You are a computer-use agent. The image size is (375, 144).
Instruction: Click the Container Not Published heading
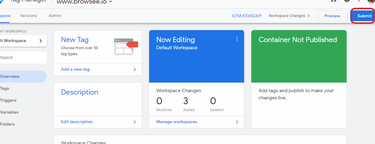(x=298, y=40)
